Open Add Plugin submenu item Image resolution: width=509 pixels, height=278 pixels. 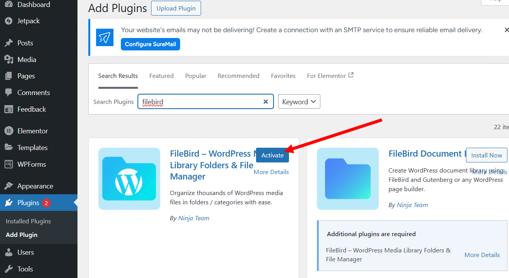[22, 235]
